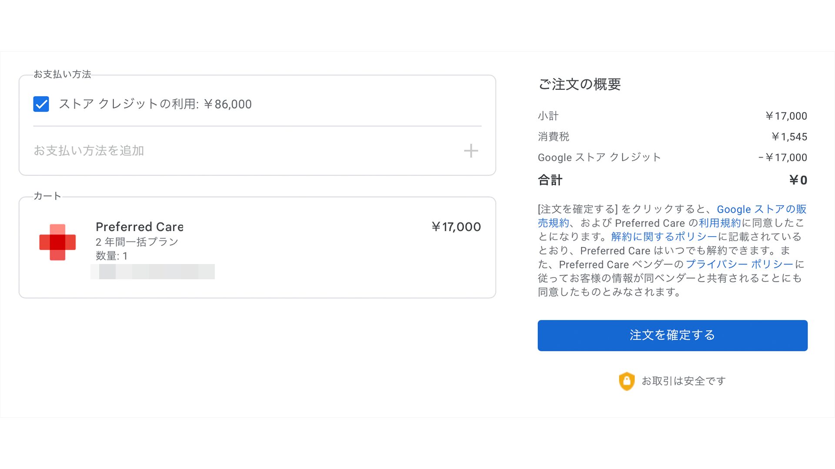Screen dimensions: 835x469
Task: Open the Preferred Care 利用規約 link
Action: click(720, 223)
